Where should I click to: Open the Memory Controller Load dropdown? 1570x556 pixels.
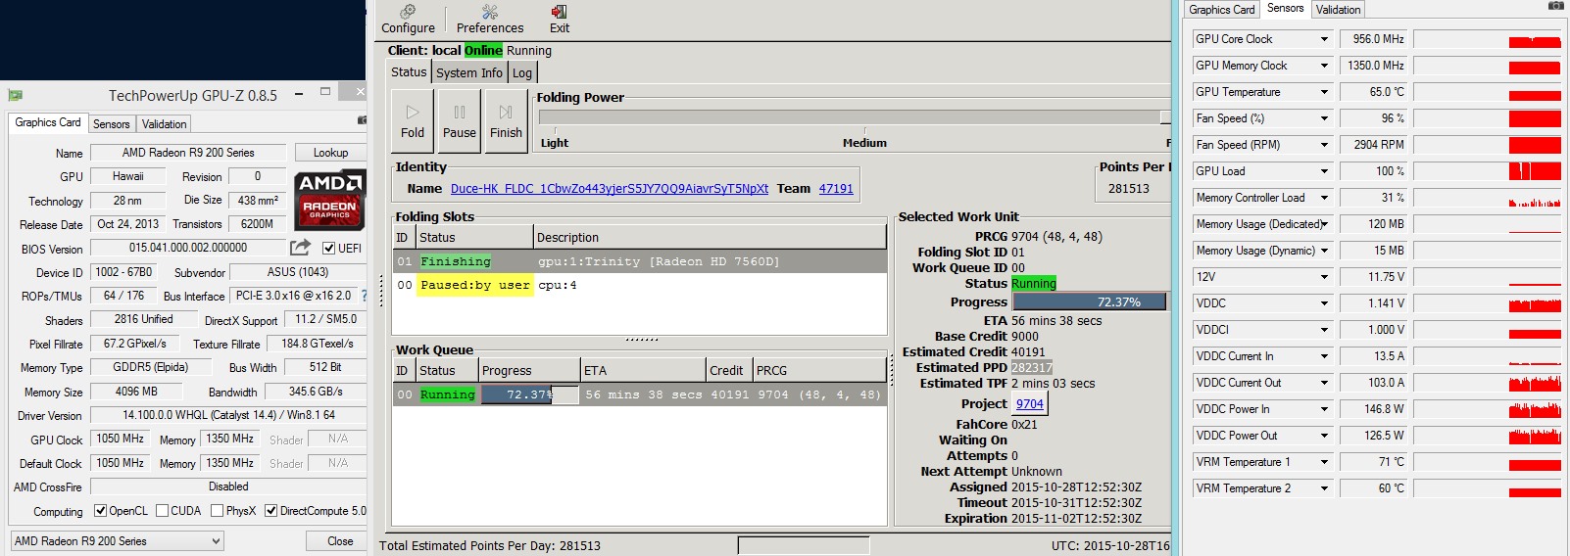[x=1324, y=198]
